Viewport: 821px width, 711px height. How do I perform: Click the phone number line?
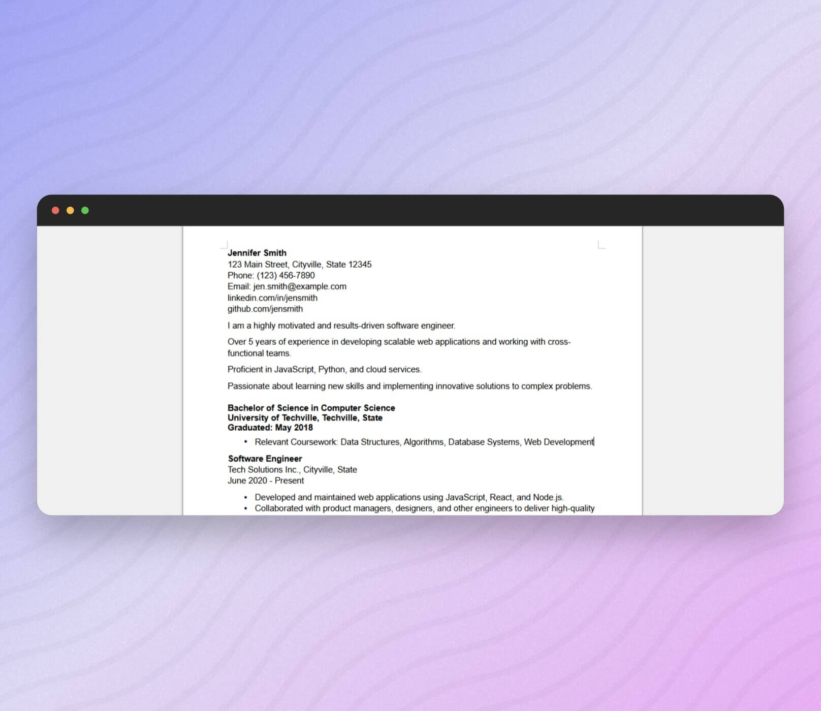[271, 275]
